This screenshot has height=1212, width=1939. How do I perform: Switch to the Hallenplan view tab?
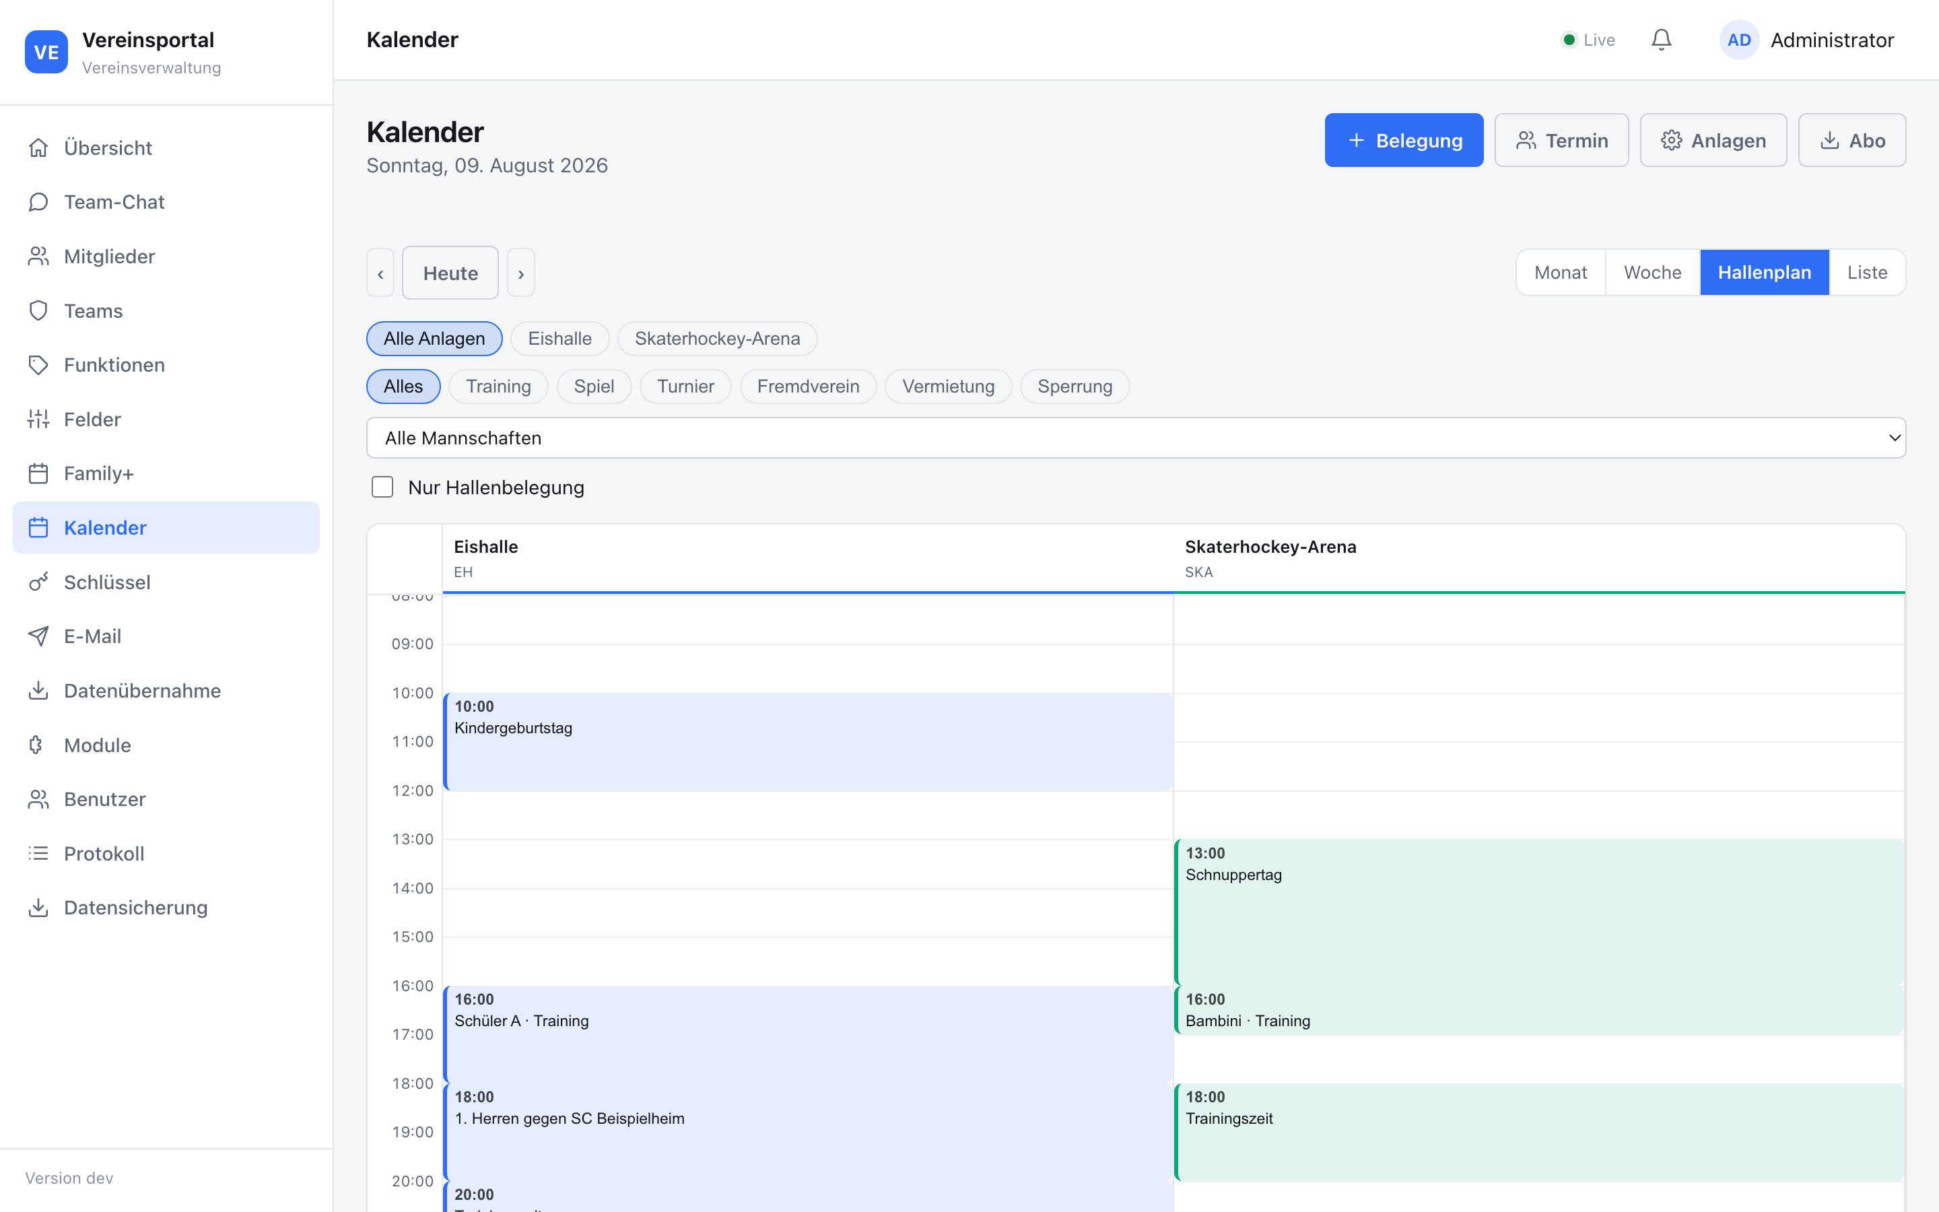click(1765, 273)
